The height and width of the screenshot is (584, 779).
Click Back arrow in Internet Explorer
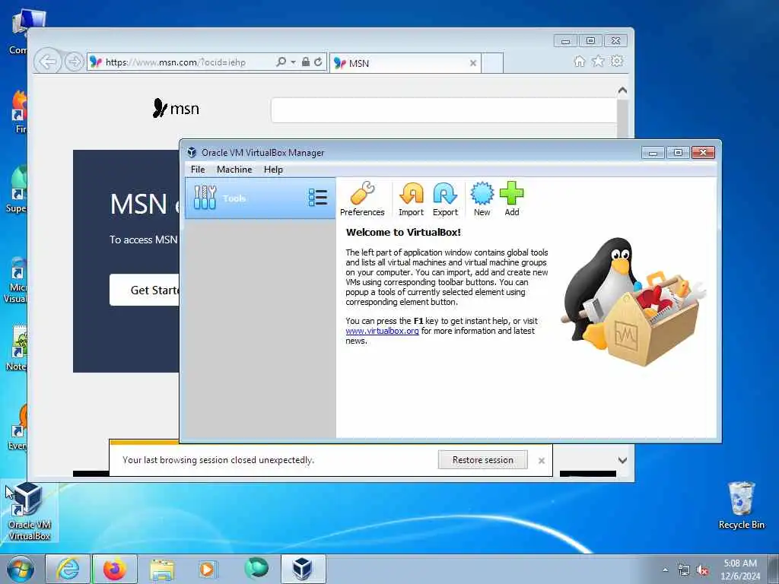pyautogui.click(x=47, y=62)
